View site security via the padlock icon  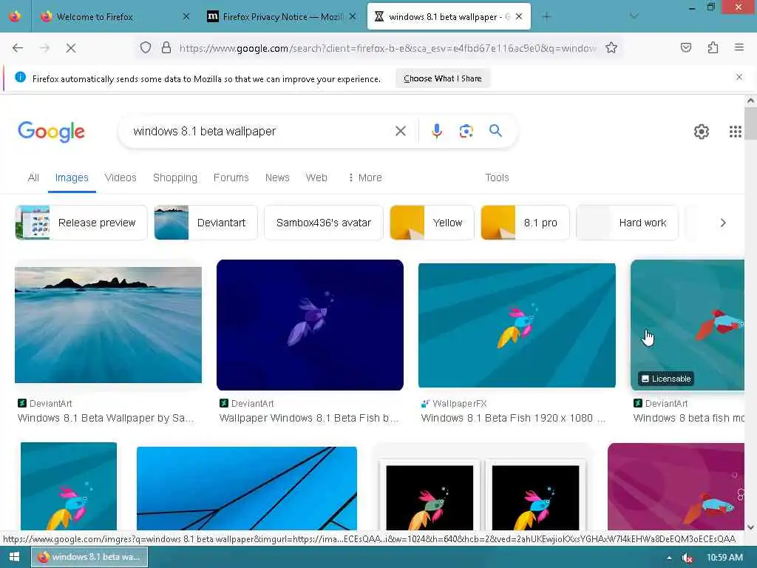pos(166,48)
